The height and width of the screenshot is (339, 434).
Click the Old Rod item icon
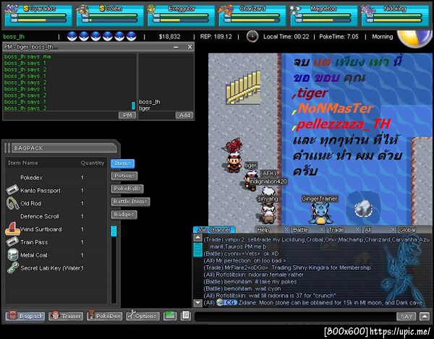tap(12, 203)
